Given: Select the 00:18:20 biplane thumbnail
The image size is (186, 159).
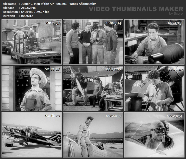Looking at the screenshot, I should click(32, 135).
